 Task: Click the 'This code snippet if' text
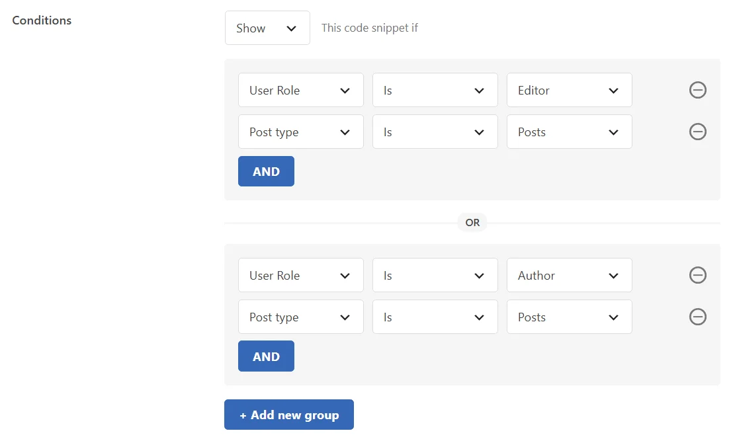pos(370,28)
